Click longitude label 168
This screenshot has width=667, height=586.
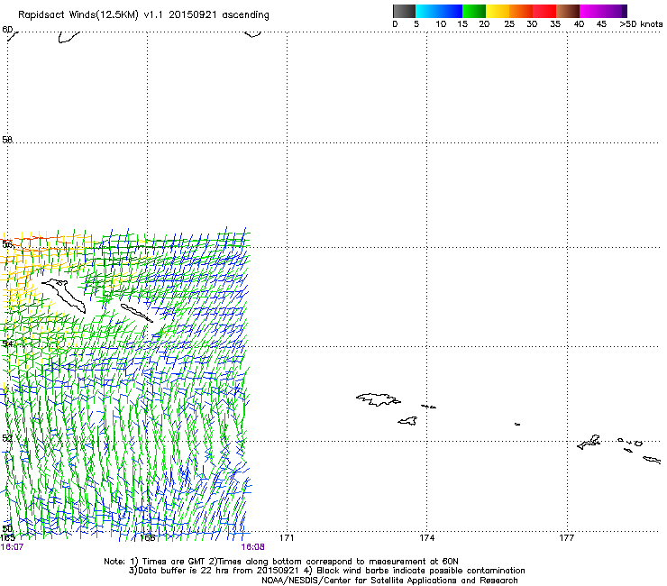coord(147,538)
